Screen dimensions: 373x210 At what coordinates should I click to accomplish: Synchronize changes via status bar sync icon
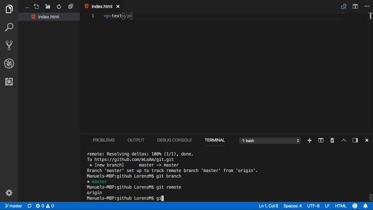tap(29, 206)
